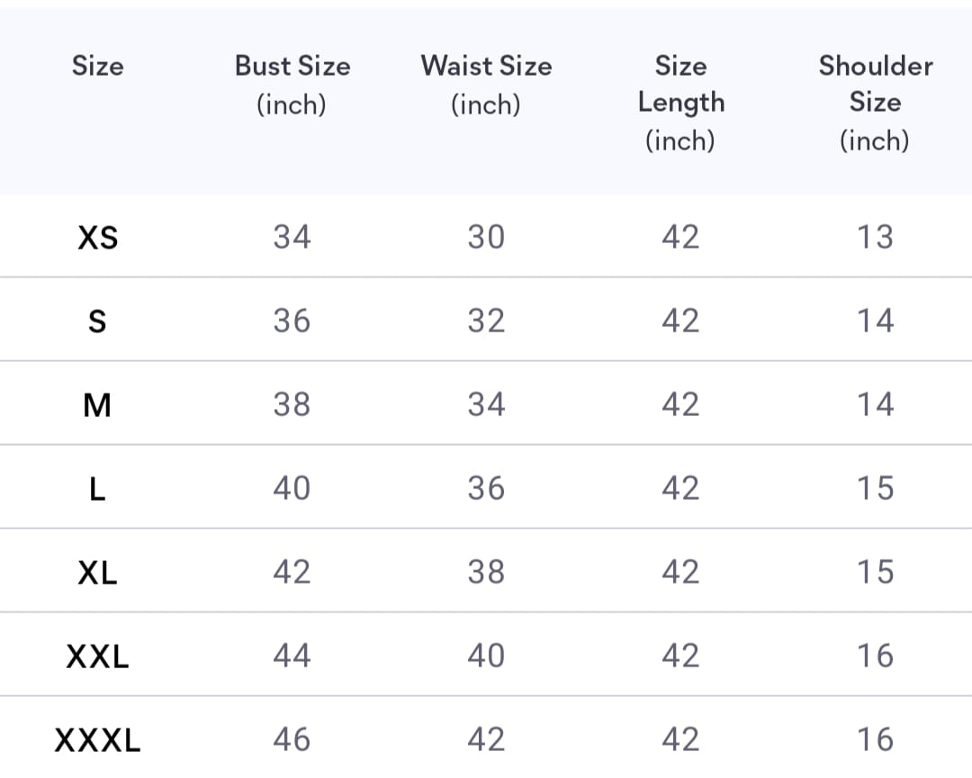Select the L size row label

click(97, 489)
